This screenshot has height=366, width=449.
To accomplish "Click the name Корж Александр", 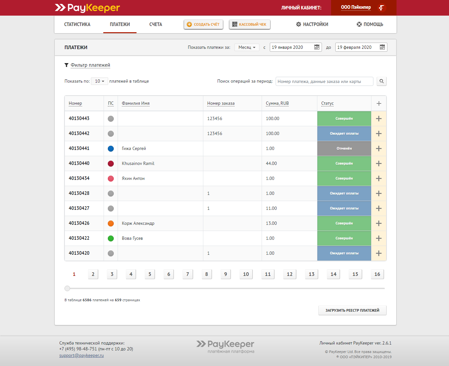I will (138, 224).
